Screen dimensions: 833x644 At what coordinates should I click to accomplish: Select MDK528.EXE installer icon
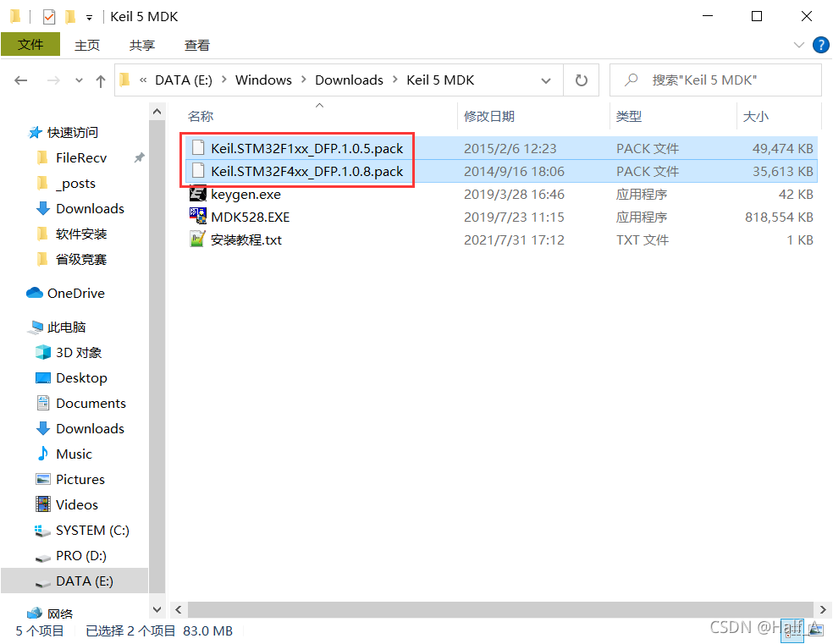click(x=197, y=217)
